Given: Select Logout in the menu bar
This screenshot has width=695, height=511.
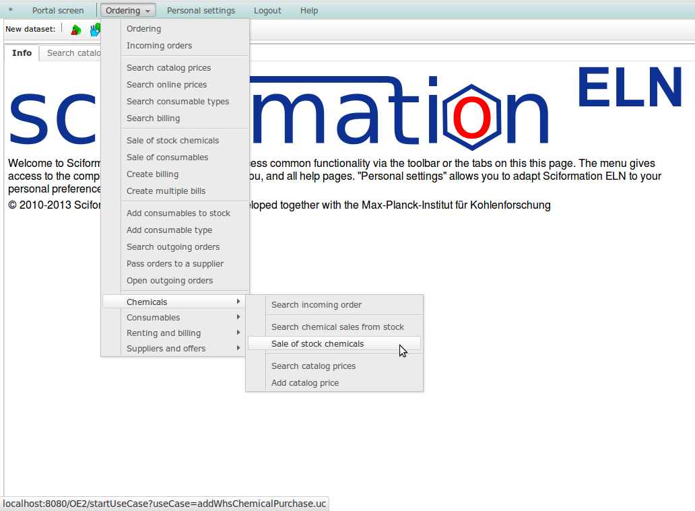Looking at the screenshot, I should pos(267,11).
